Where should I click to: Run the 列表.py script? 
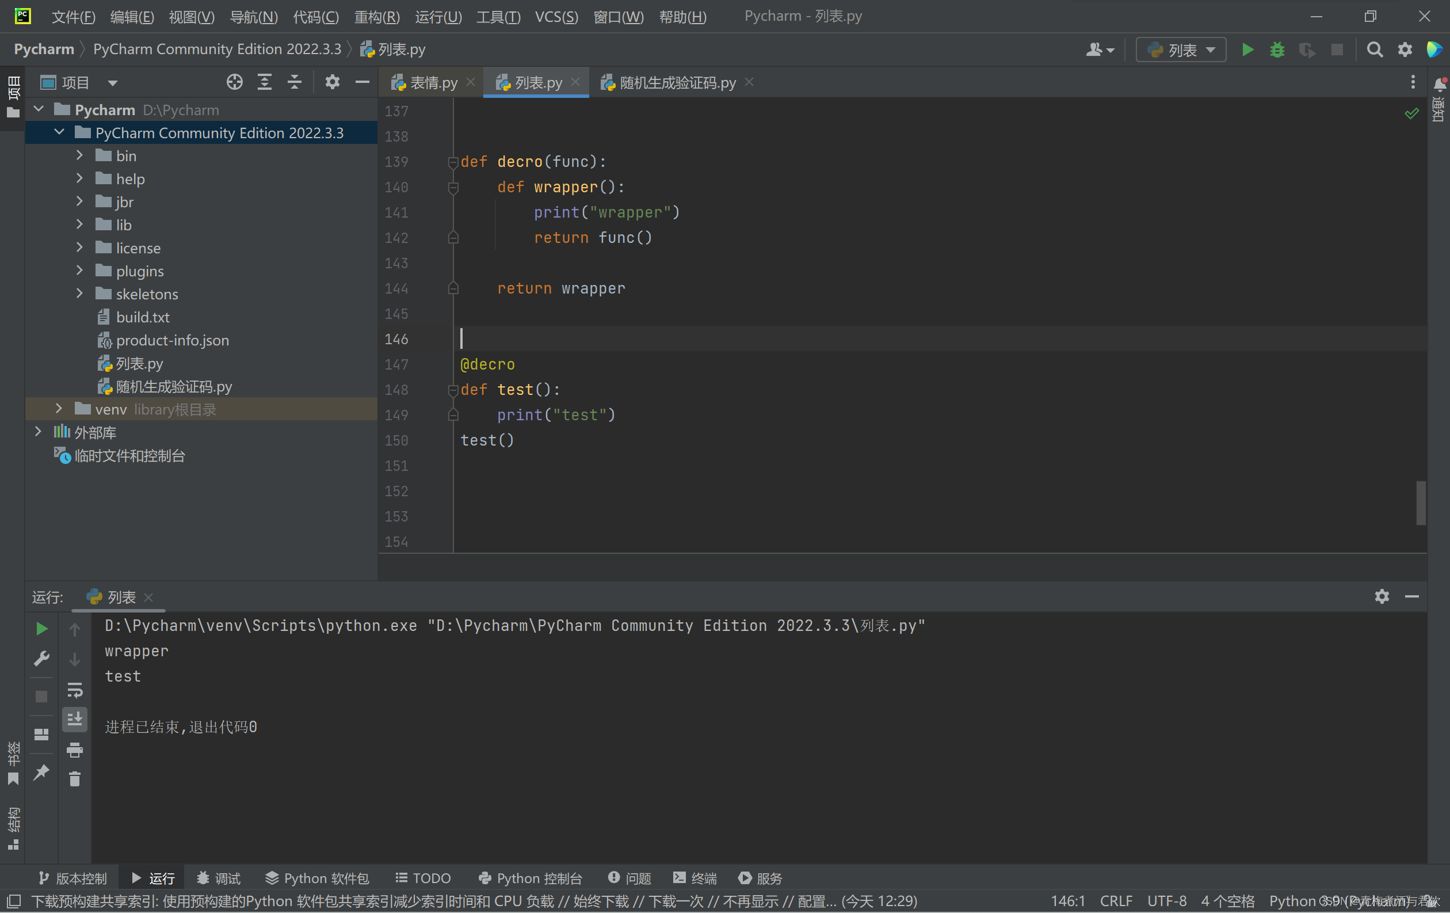(1246, 50)
